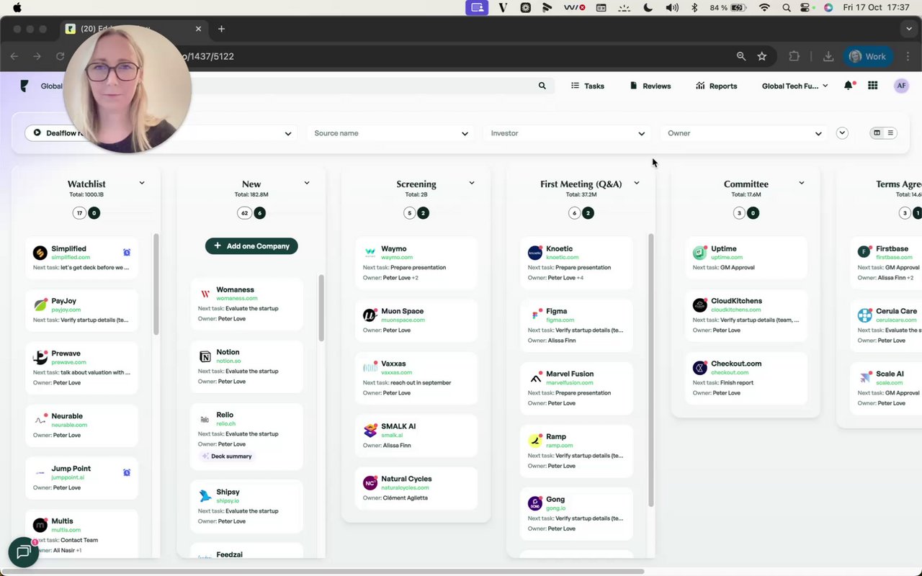The height and width of the screenshot is (576, 922).
Task: Open the cloudkitchens.com link
Action: pyautogui.click(x=736, y=310)
